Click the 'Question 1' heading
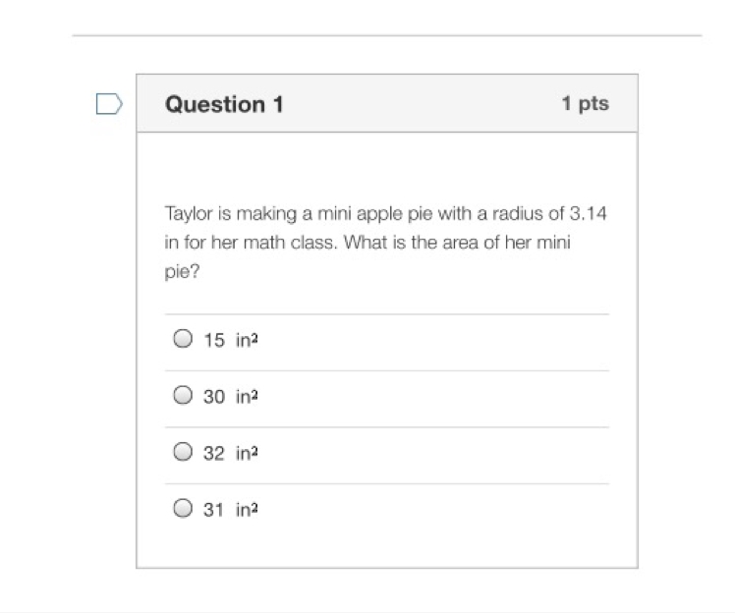735x613 pixels. 225,104
